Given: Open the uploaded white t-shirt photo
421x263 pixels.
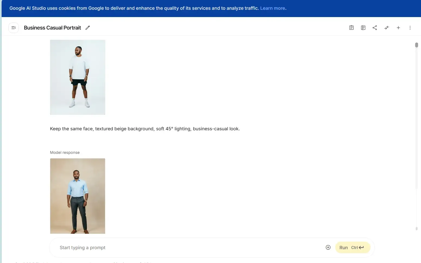Looking at the screenshot, I should tap(78, 77).
